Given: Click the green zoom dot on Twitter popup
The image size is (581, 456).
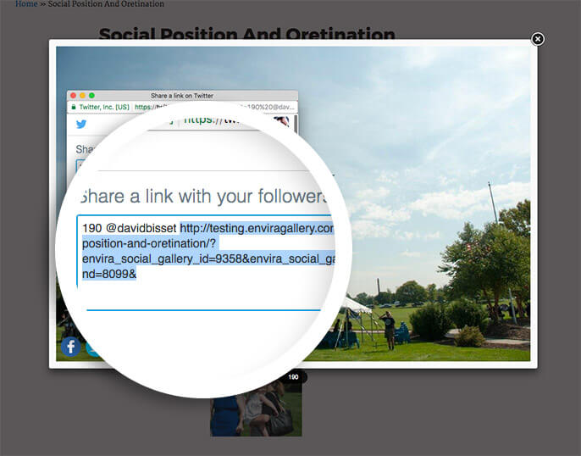Looking at the screenshot, I should click(91, 96).
